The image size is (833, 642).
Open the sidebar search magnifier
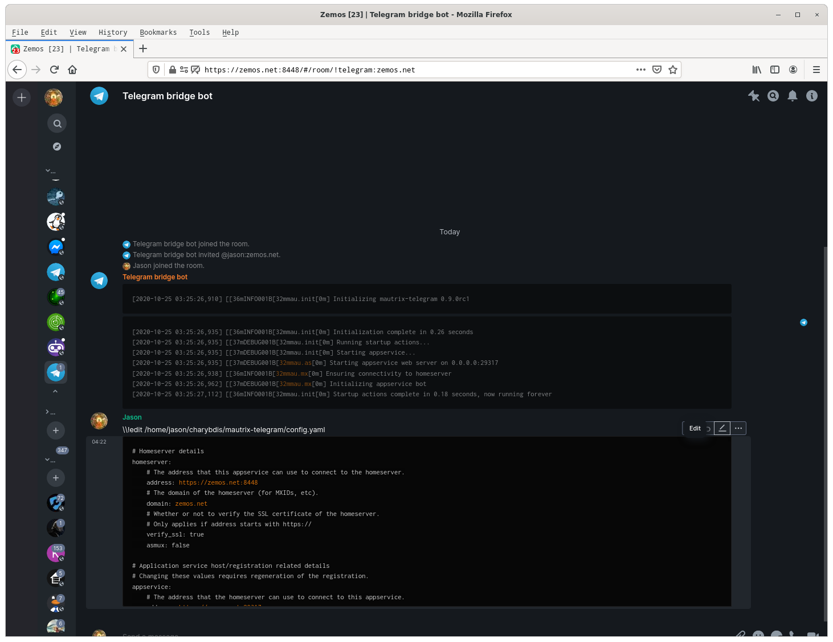(x=57, y=123)
